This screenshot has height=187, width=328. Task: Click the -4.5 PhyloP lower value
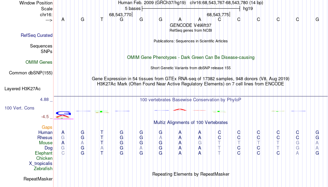(x=45, y=117)
